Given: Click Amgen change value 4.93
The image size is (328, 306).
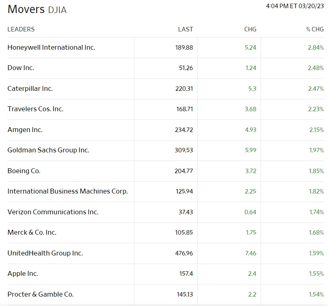Looking at the screenshot, I should 251,130.
